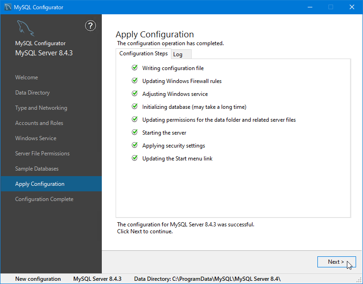Click the 'Updating Windows Firewall rules' text
Image resolution: width=363 pixels, height=284 pixels.
pos(182,81)
